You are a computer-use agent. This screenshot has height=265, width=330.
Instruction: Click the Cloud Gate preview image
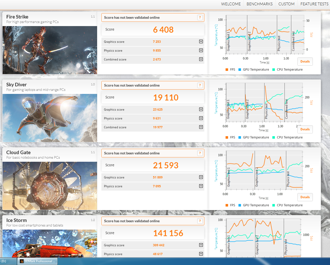[50, 186]
